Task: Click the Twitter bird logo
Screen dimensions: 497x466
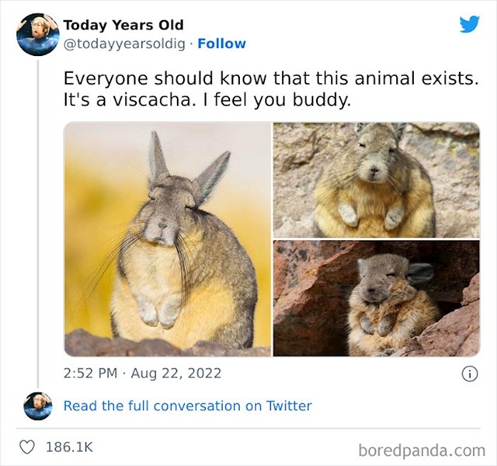Action: (469, 24)
